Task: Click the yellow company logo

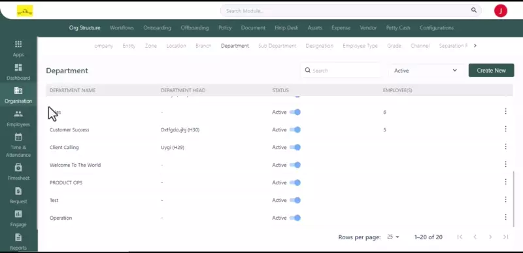Action: [x=25, y=11]
